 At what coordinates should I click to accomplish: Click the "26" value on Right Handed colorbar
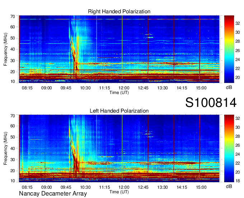click(x=238, y=51)
